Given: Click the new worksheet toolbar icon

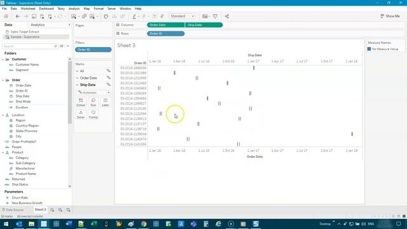Looking at the screenshot, I should [x=74, y=17].
